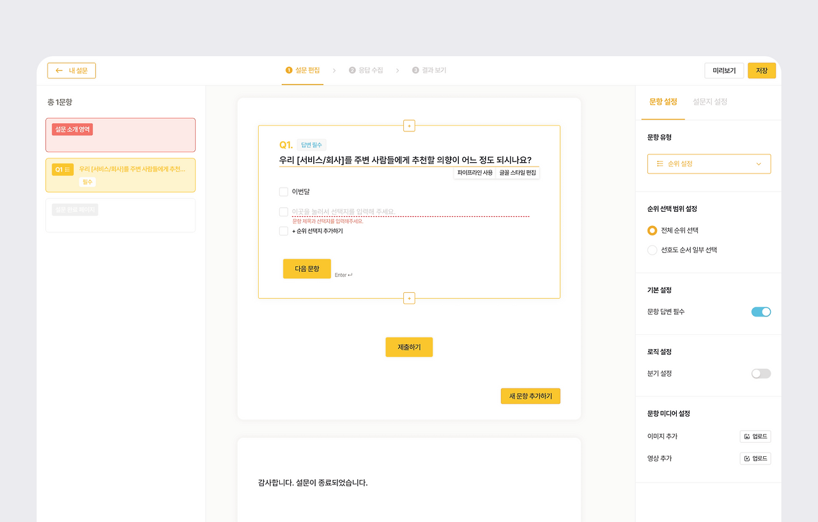This screenshot has width=818, height=522.
Task: Check the box beside 순위 선택지 추가하기
Action: tap(284, 231)
